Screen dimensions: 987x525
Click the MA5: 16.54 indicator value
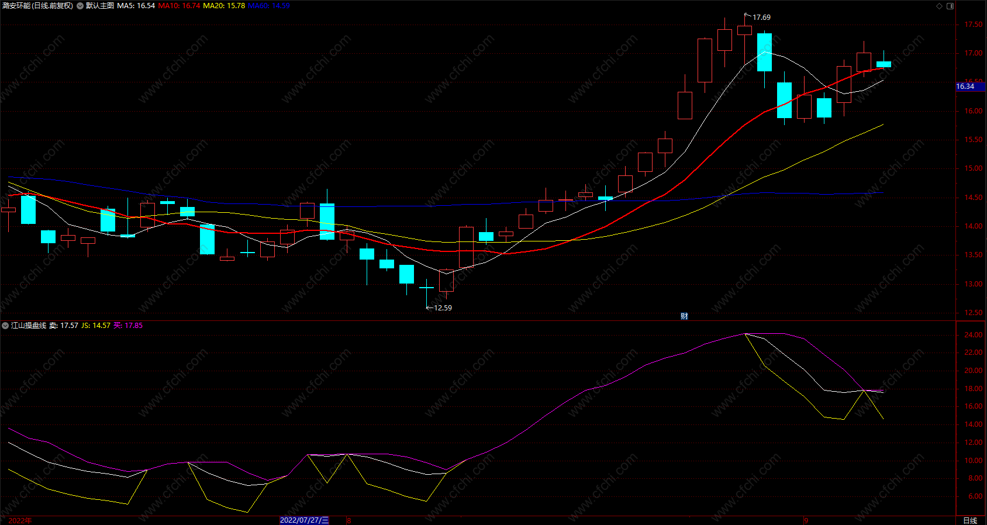(136, 6)
